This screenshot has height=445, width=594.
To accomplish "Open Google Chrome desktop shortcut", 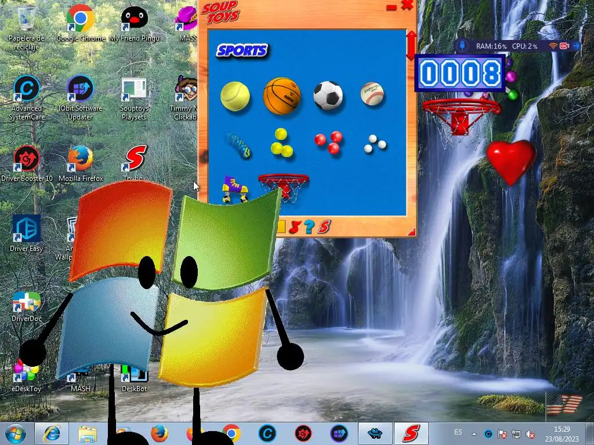I will pos(80,23).
